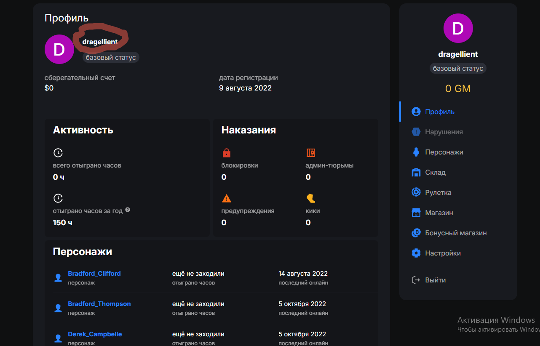Click the 0 GM balance text
The width and height of the screenshot is (540, 346).
[458, 89]
